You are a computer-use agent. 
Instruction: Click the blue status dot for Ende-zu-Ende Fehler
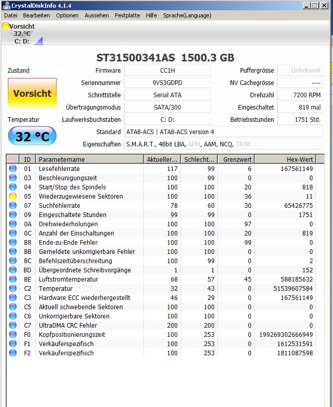coord(13,242)
